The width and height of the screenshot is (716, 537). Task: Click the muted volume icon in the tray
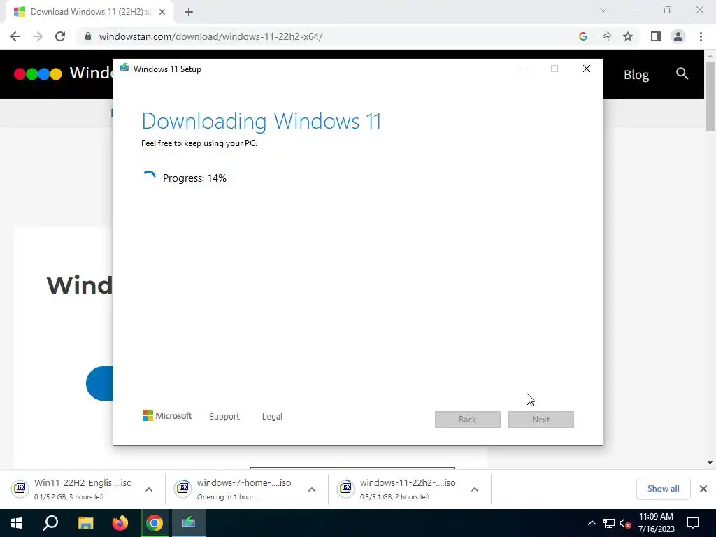[626, 523]
